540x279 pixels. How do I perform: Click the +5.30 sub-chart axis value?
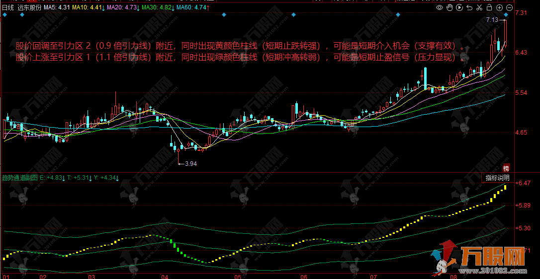tap(523, 228)
